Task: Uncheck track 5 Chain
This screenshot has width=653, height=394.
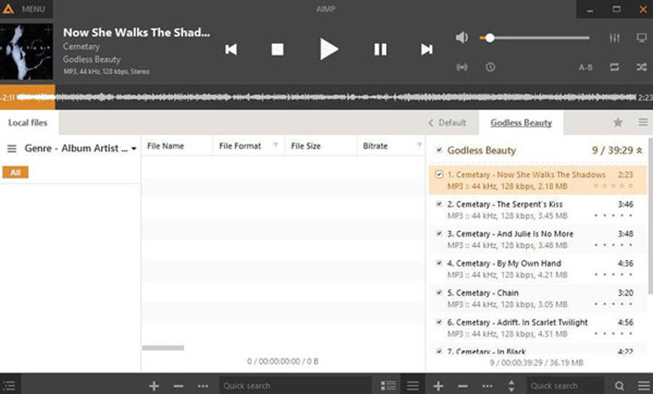Action: (439, 293)
